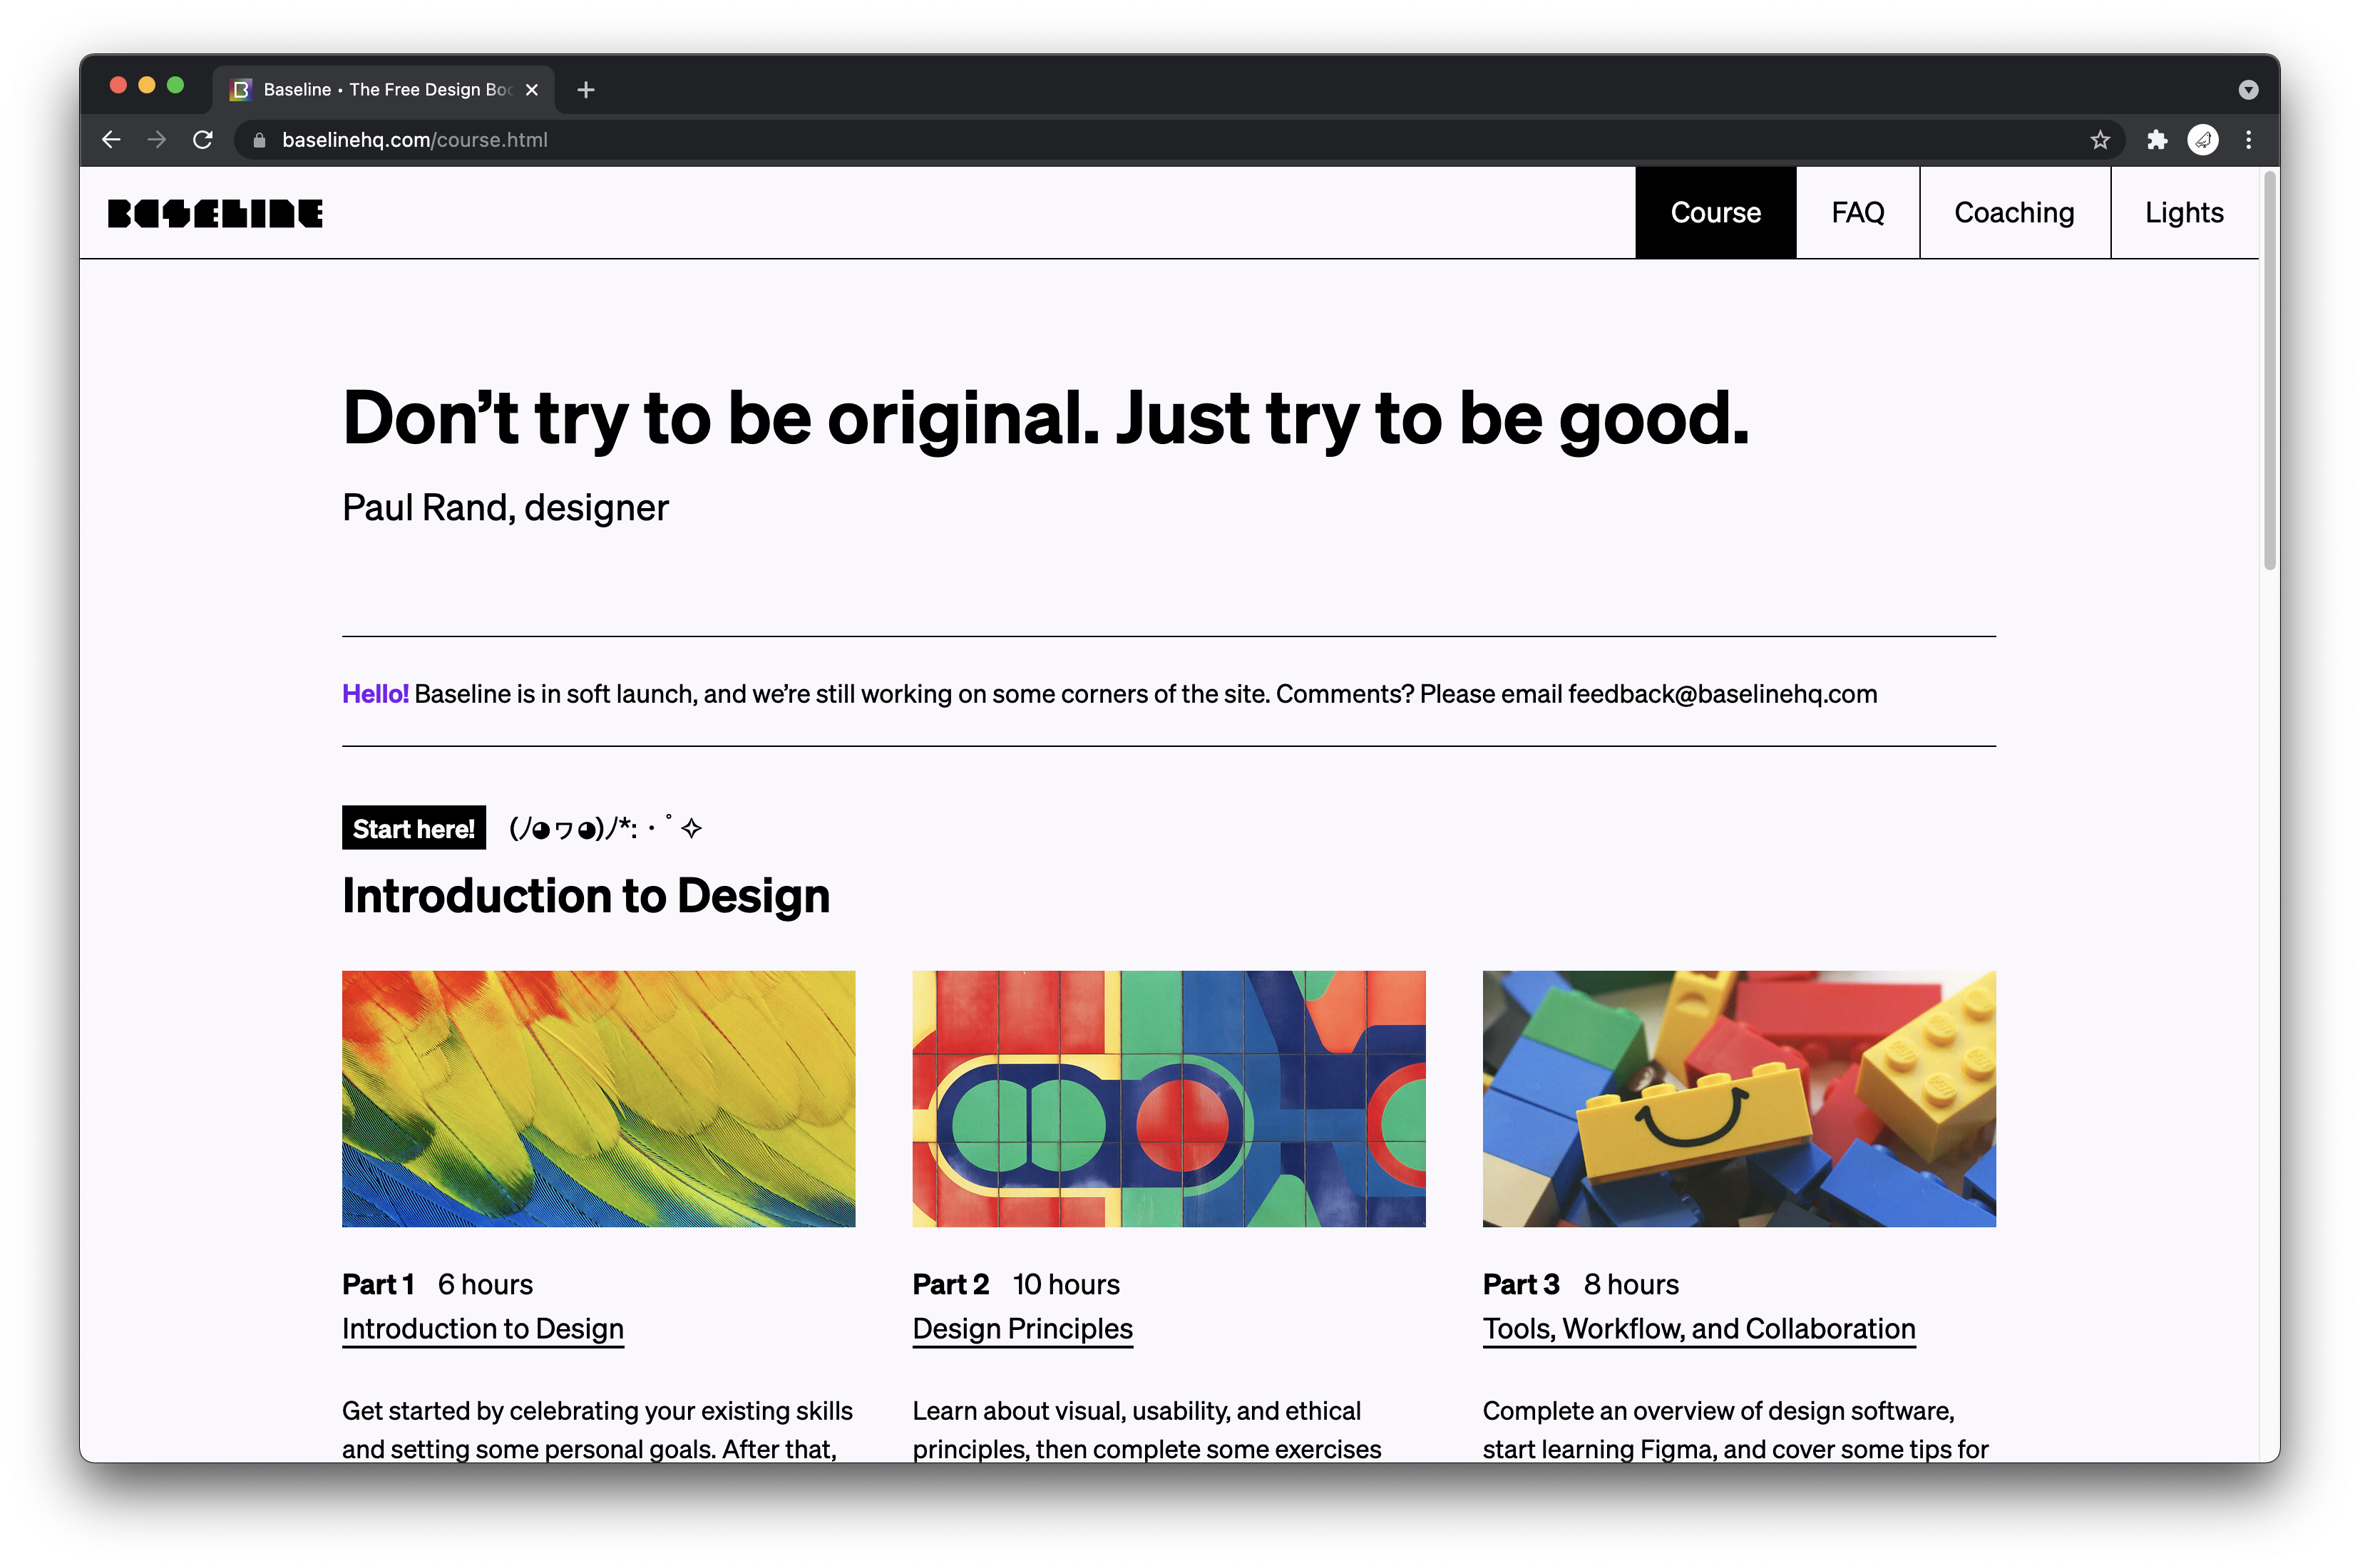Go to the FAQ nav item
This screenshot has width=2360, height=1568.
pos(1857,213)
